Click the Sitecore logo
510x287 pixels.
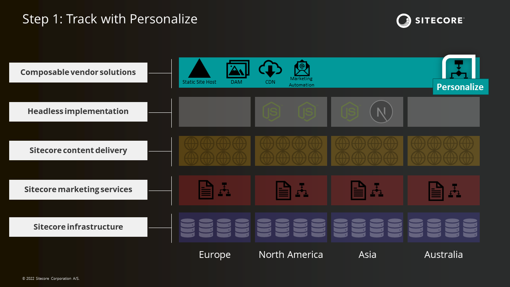click(430, 20)
